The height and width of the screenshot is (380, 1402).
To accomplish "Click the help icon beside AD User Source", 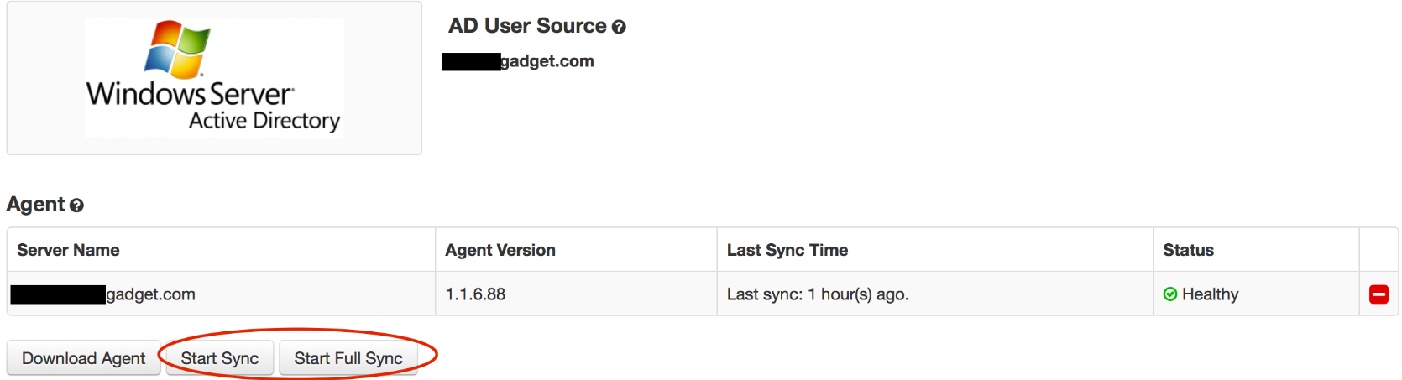I will point(619,27).
